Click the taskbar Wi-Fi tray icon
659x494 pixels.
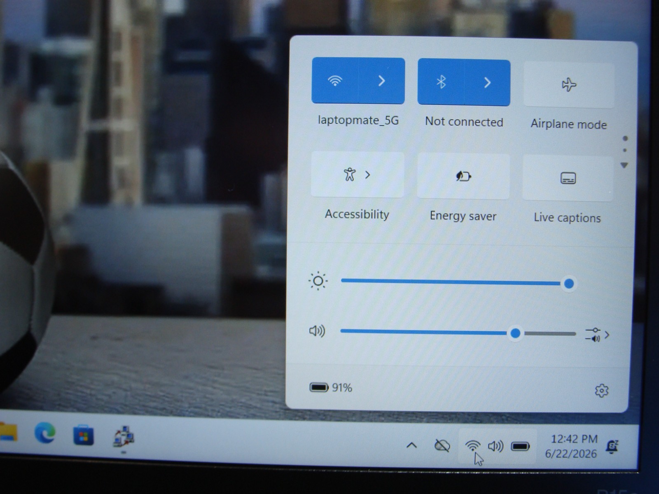click(x=473, y=445)
